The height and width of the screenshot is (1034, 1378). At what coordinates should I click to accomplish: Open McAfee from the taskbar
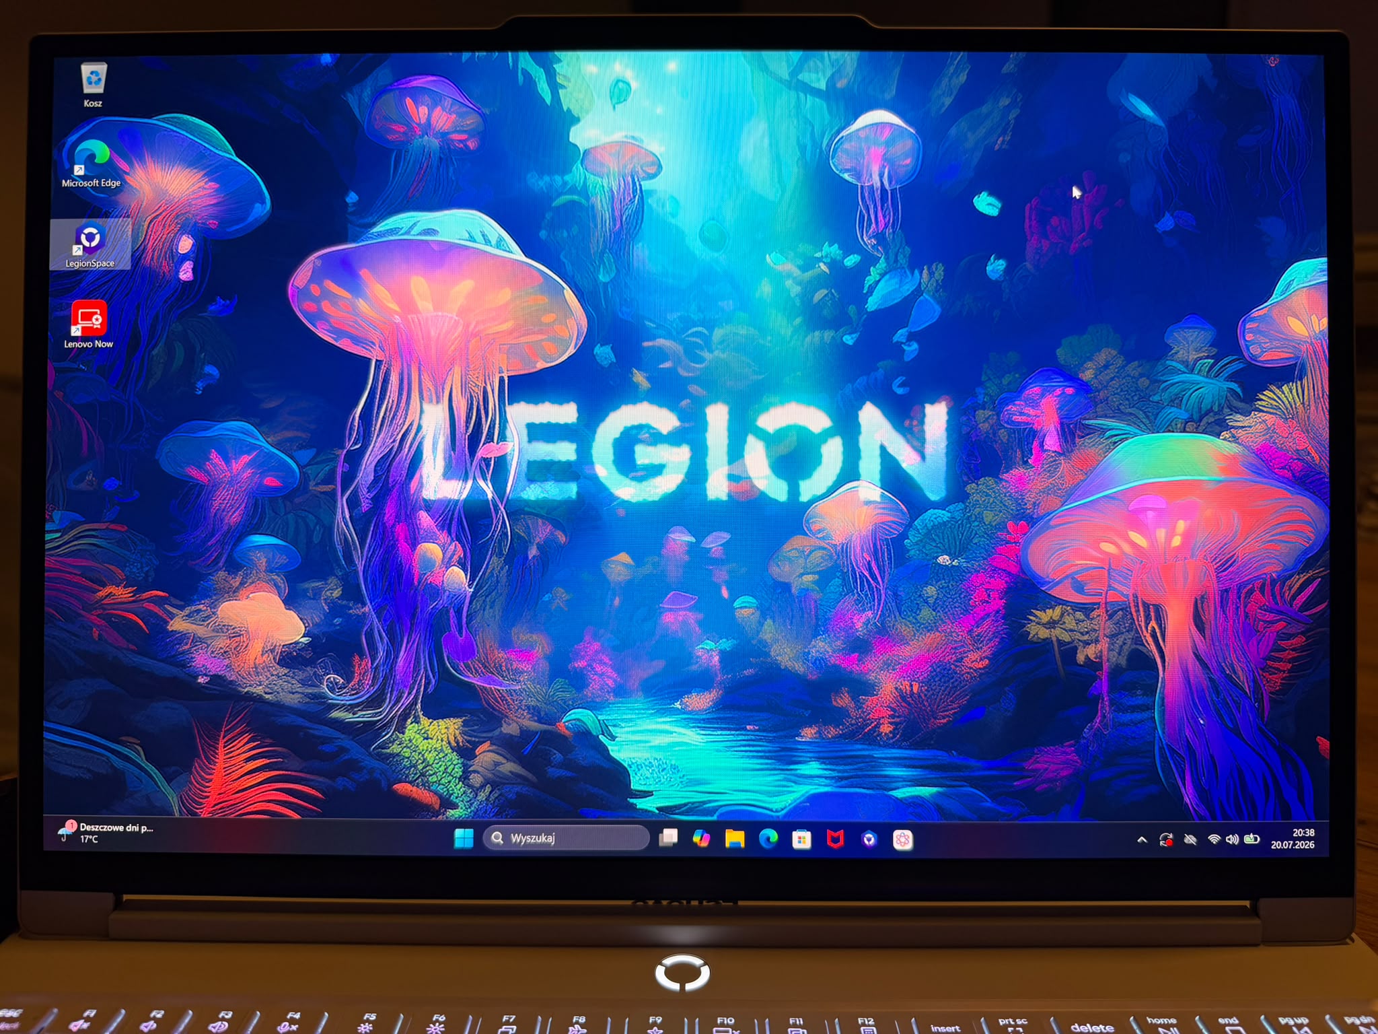(x=835, y=839)
